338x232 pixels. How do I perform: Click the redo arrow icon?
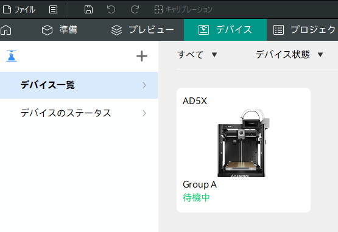tap(135, 10)
